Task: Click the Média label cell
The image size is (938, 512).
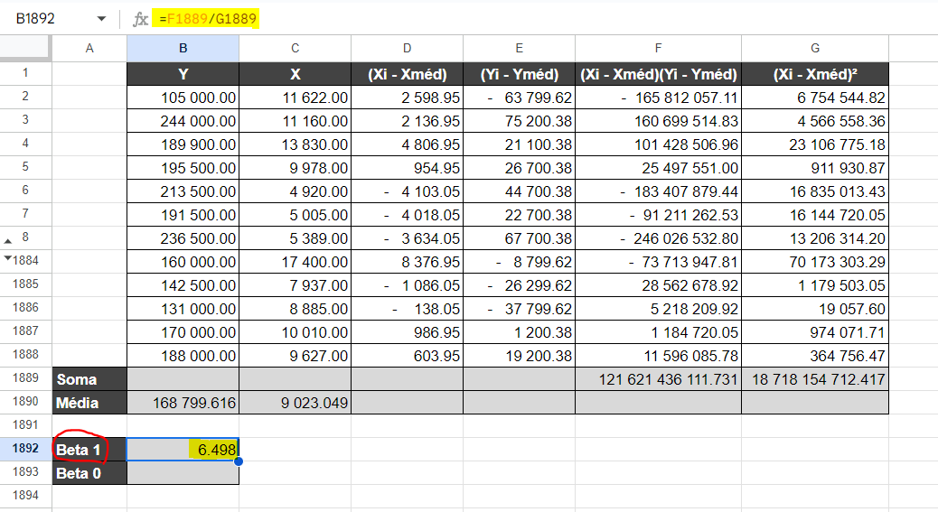Action: (89, 403)
